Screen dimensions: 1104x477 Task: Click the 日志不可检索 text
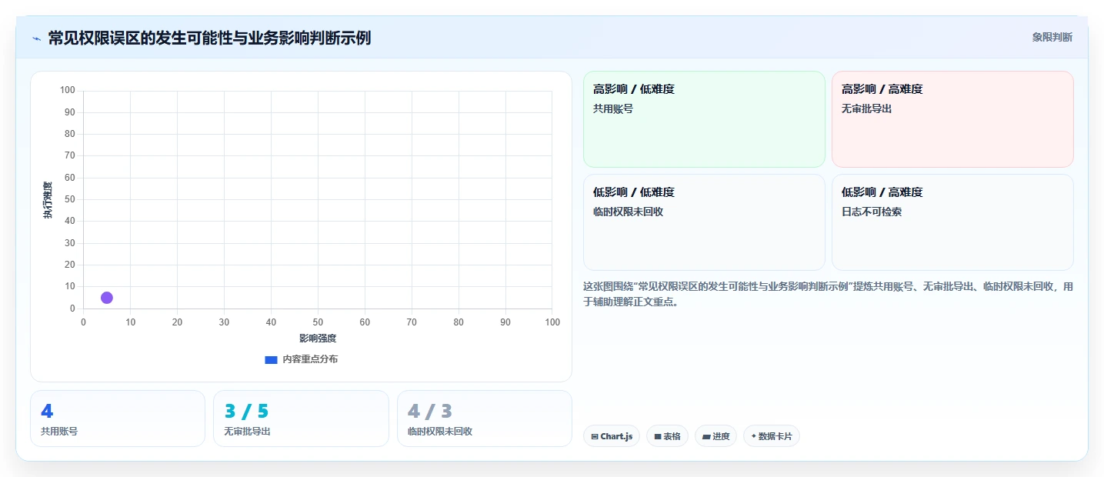(x=872, y=212)
